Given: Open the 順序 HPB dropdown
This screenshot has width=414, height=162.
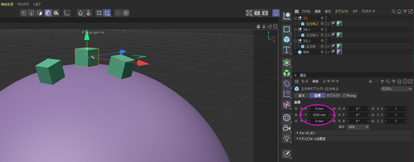Looking at the screenshot, I should [358, 127].
